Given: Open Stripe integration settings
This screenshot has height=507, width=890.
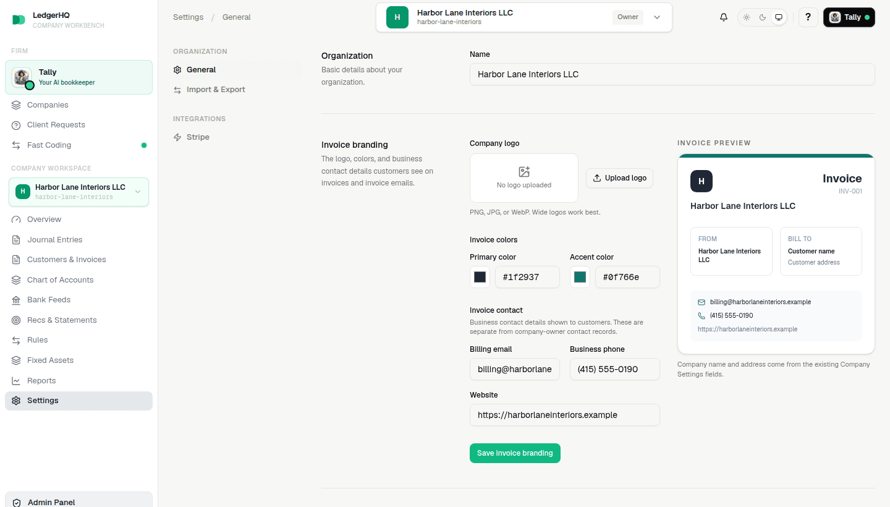Looking at the screenshot, I should (x=237, y=137).
